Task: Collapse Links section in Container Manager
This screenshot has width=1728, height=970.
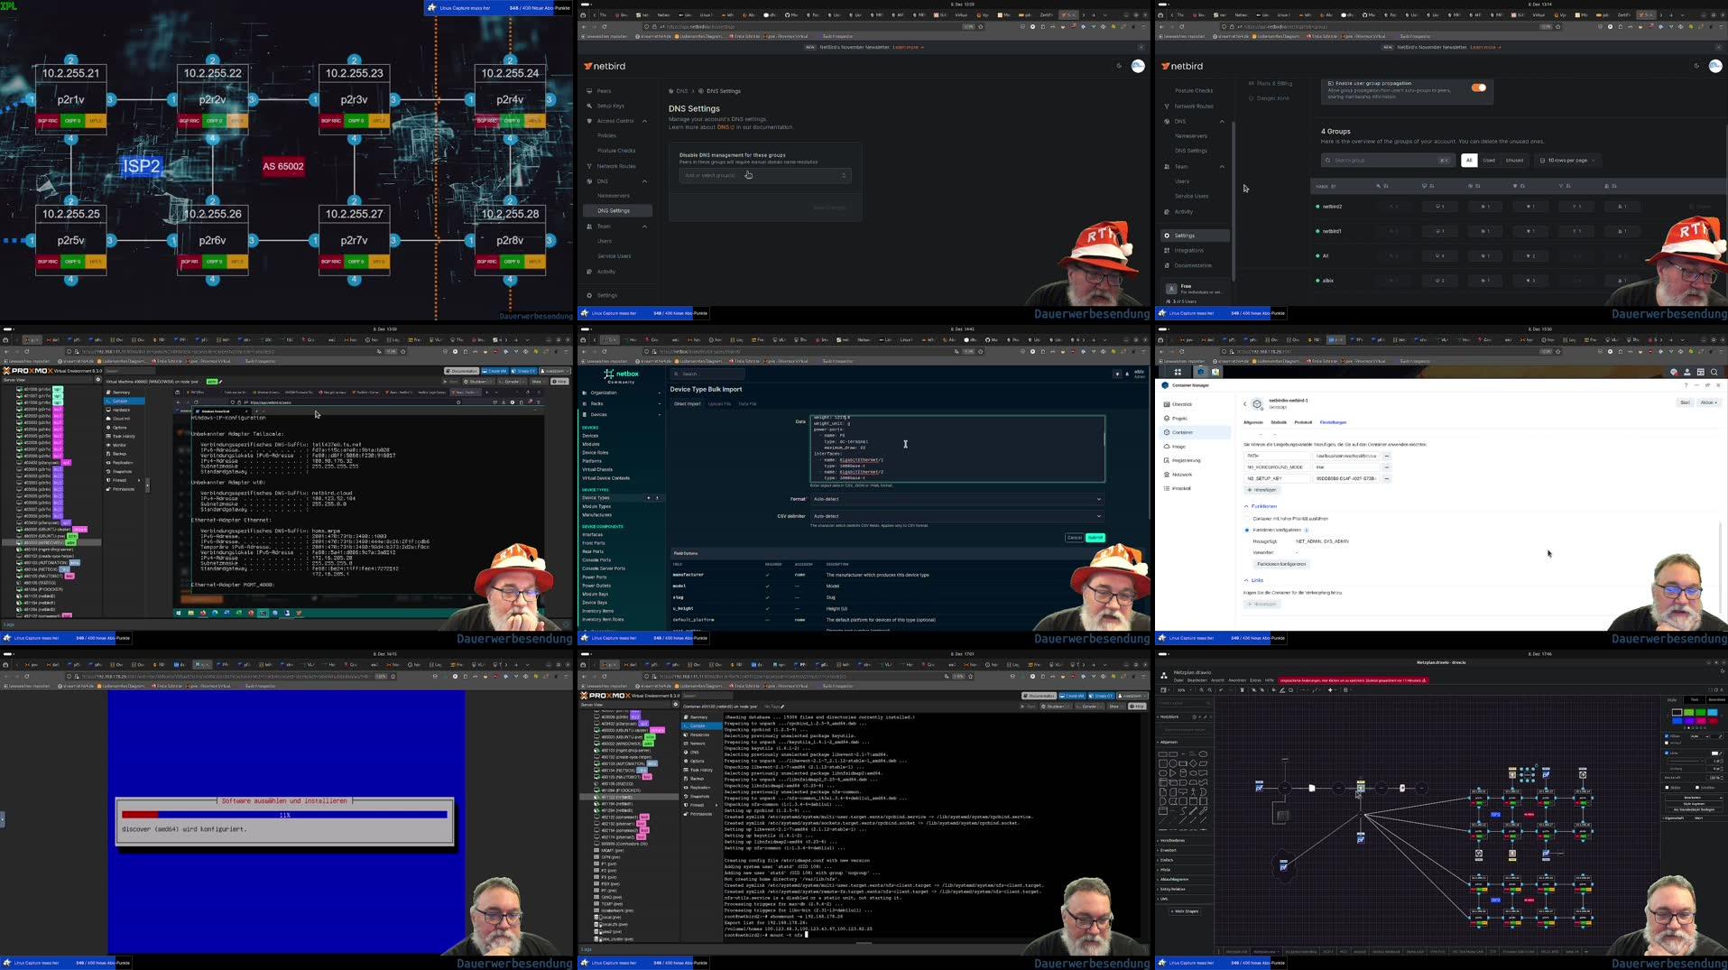Action: pyautogui.click(x=1247, y=580)
